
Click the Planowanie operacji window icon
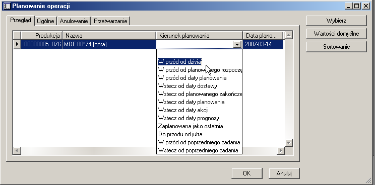pos(7,6)
